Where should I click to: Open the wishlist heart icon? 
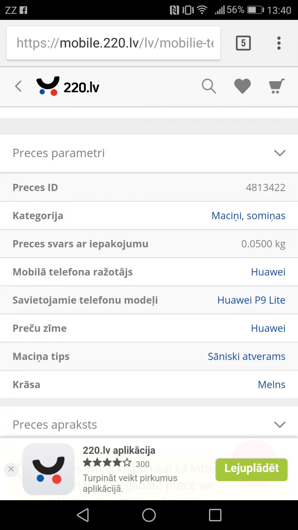pyautogui.click(x=242, y=86)
